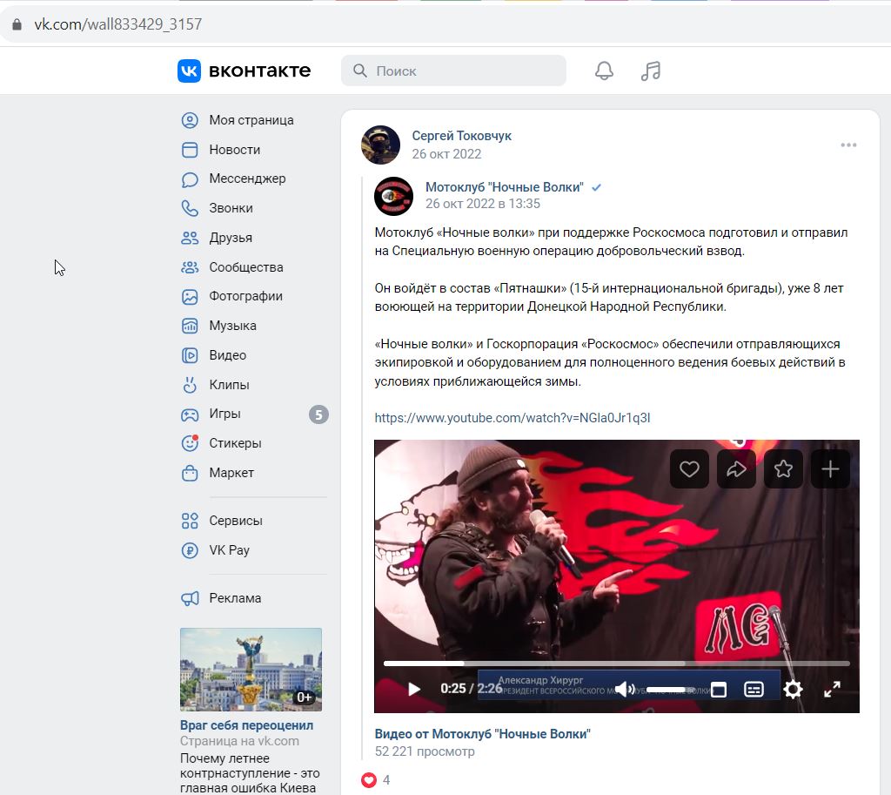Click the Ночные Волки community avatar
891x795 pixels.
tap(394, 196)
